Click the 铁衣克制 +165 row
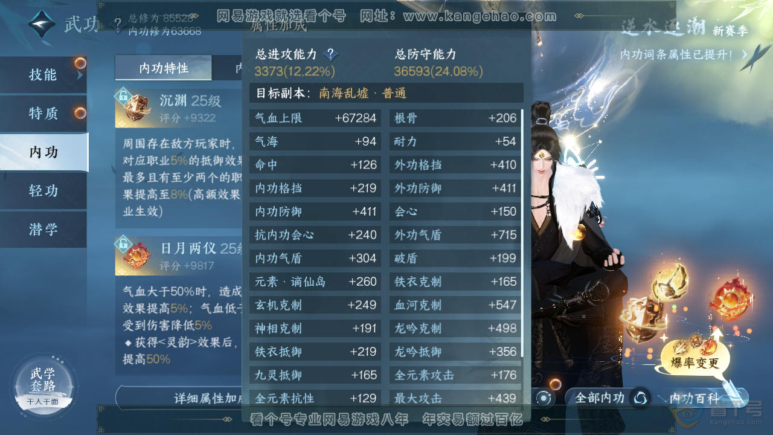The width and height of the screenshot is (773, 435). [x=455, y=282]
